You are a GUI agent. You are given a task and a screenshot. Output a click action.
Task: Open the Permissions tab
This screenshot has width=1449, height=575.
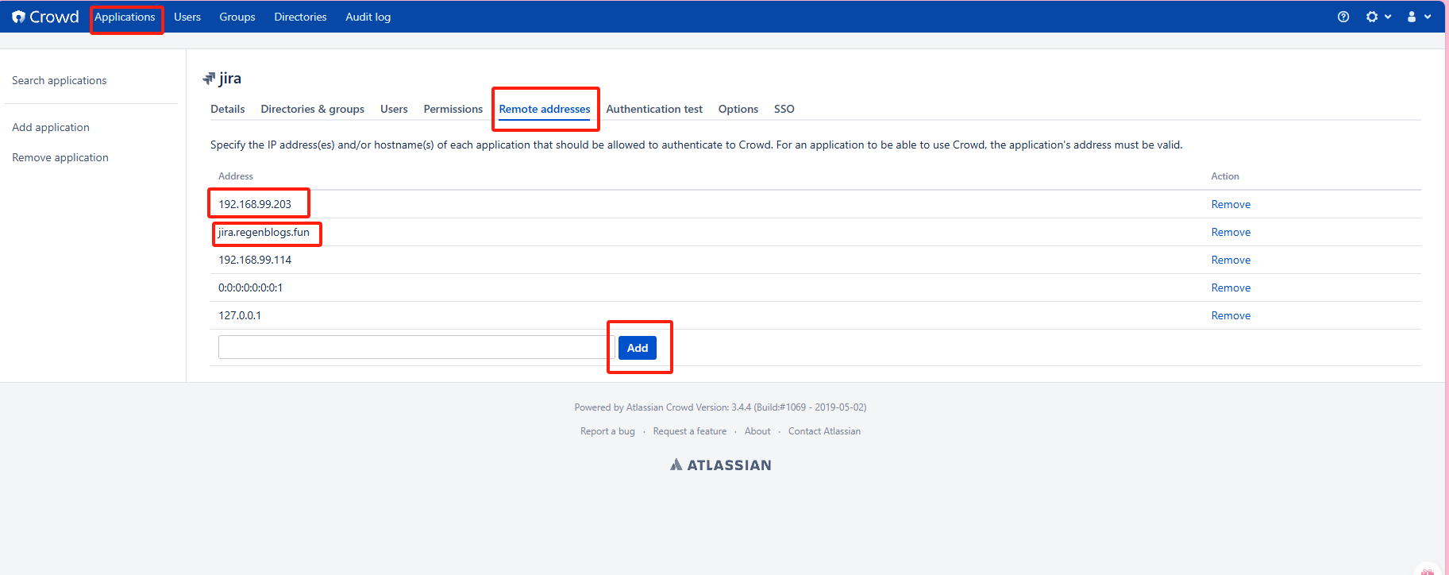453,109
